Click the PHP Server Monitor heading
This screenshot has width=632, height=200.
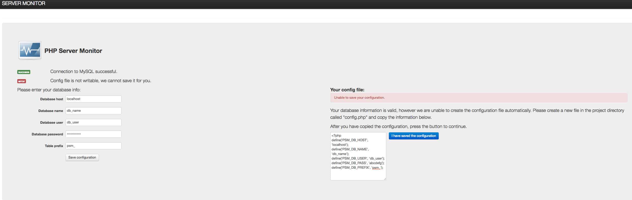click(x=73, y=51)
